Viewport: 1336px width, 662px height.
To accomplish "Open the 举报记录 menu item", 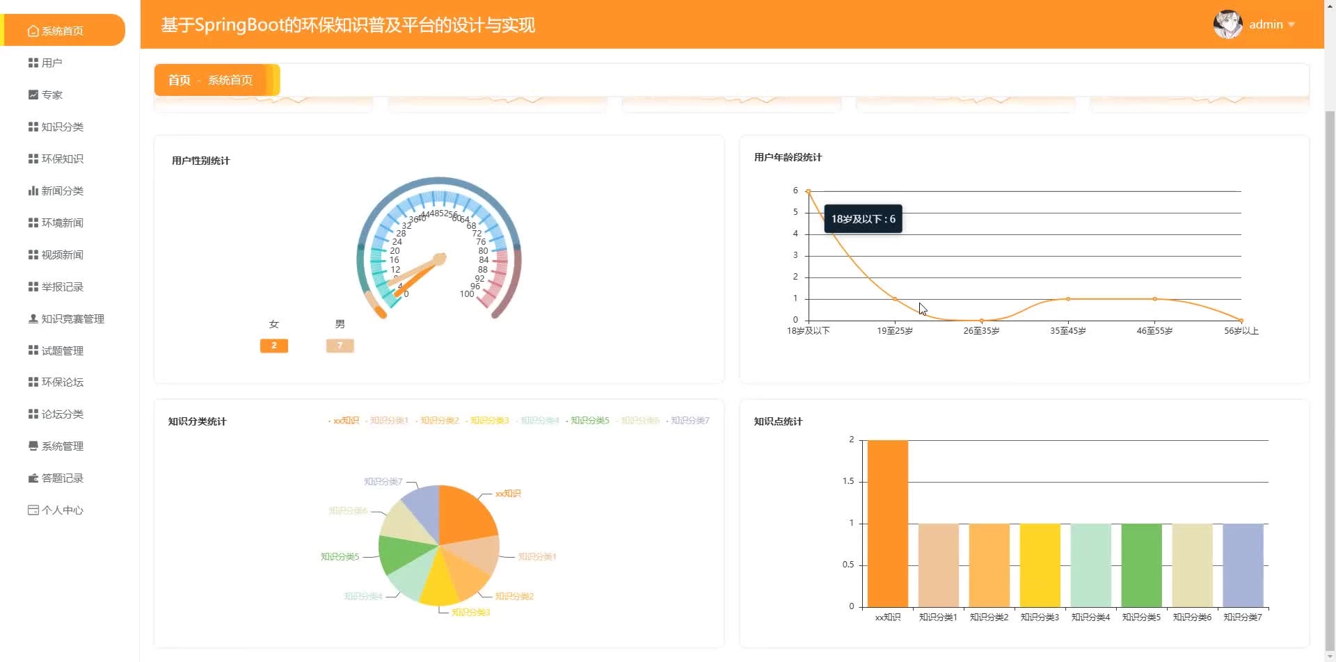I will [x=63, y=286].
